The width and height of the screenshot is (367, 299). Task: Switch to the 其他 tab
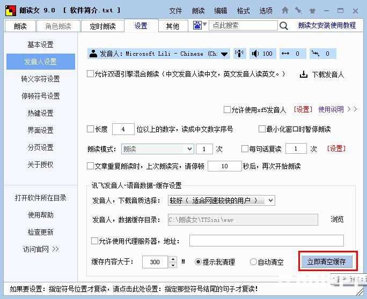(173, 26)
